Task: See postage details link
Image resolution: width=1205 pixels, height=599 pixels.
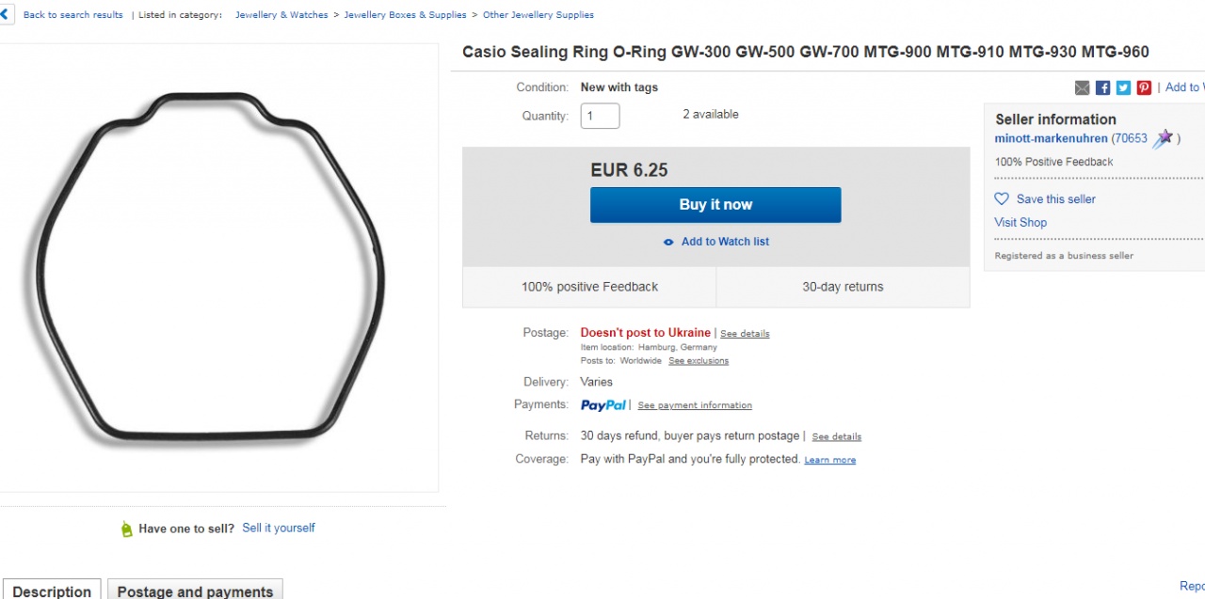Action: click(x=745, y=334)
